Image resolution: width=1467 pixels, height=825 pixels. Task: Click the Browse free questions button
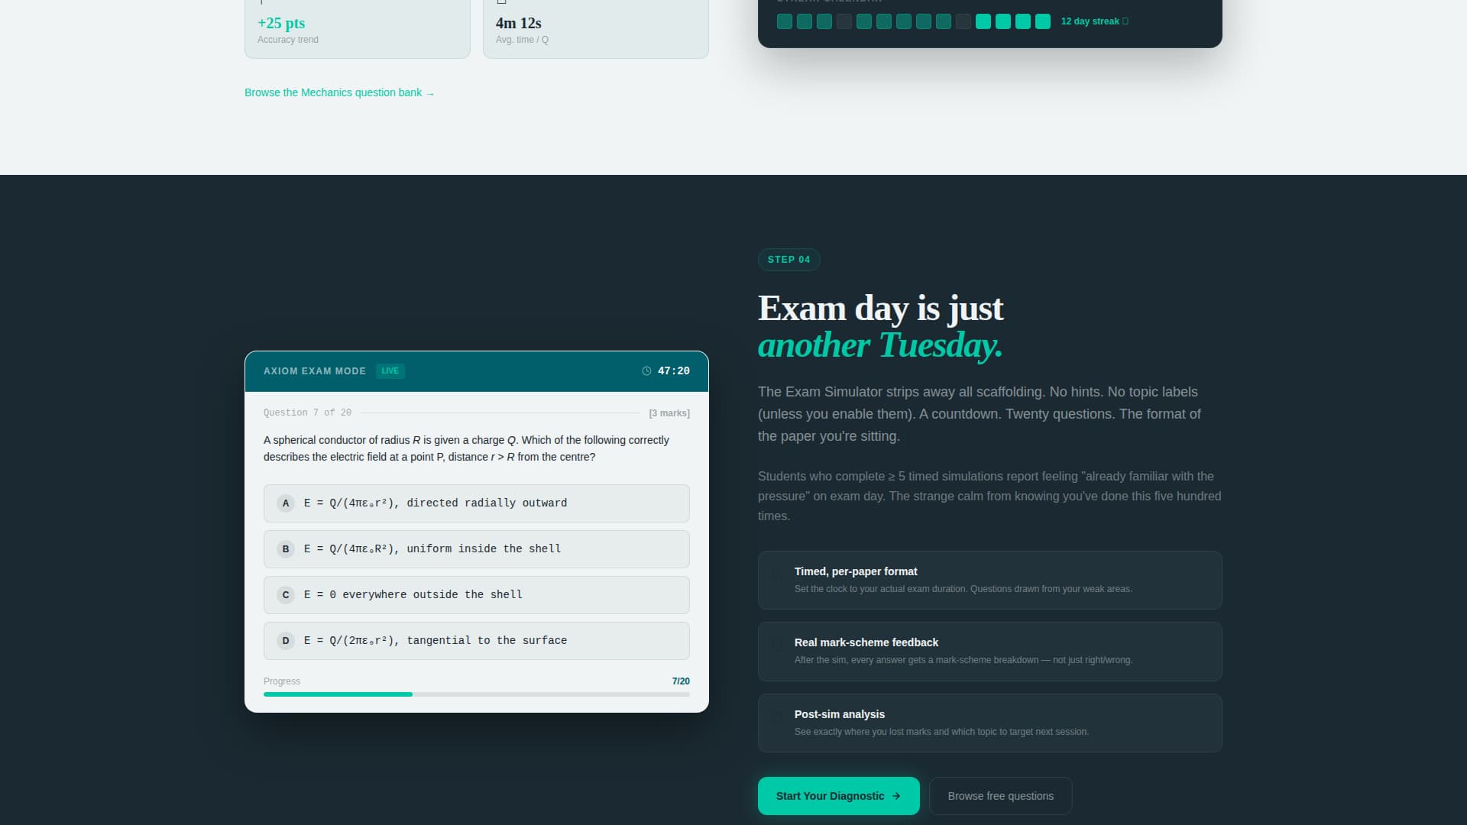click(1001, 796)
